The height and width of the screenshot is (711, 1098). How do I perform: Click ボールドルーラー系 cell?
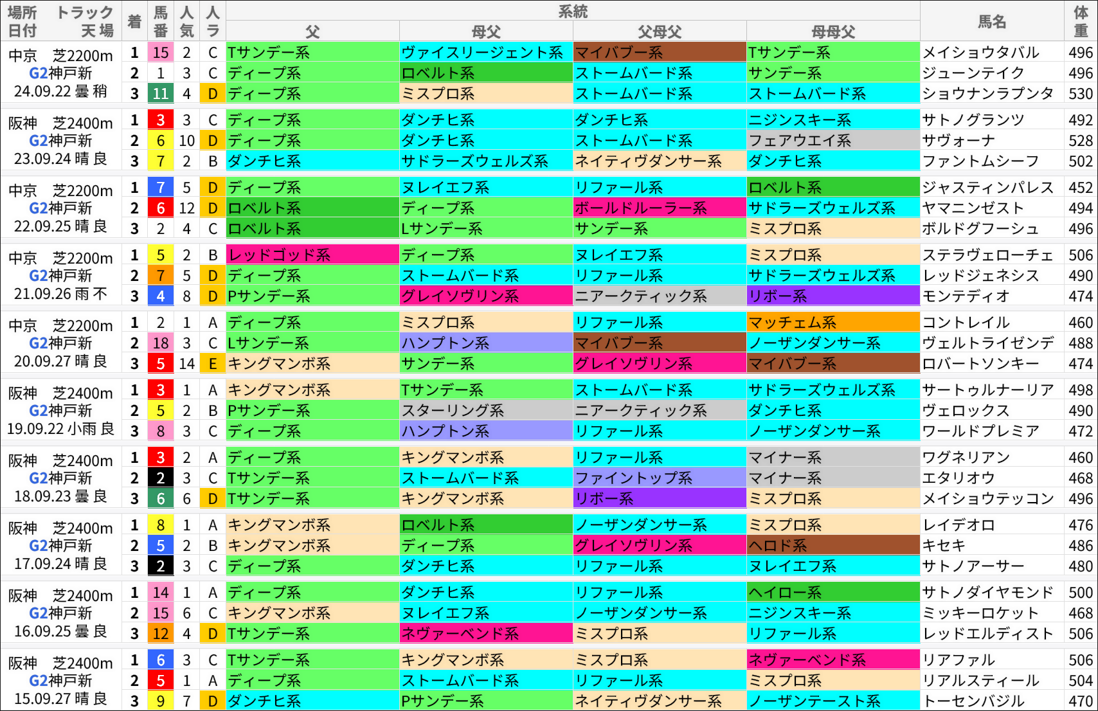[x=660, y=208]
